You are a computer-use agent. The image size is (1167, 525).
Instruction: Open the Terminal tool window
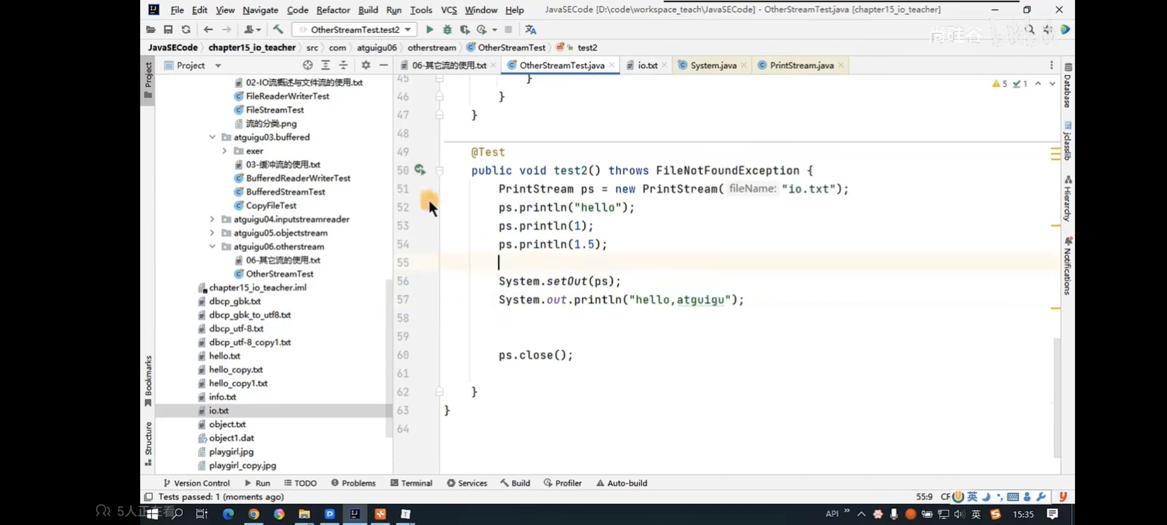(411, 483)
